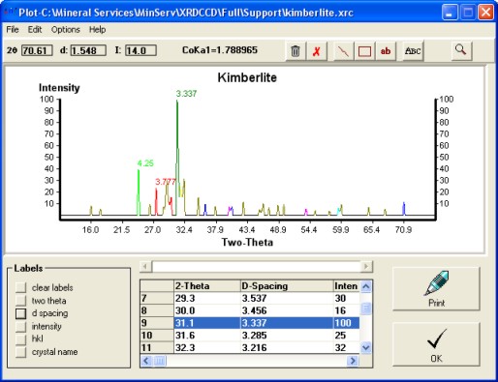Toggle the 'intensity' label checkbox

pyautogui.click(x=21, y=326)
